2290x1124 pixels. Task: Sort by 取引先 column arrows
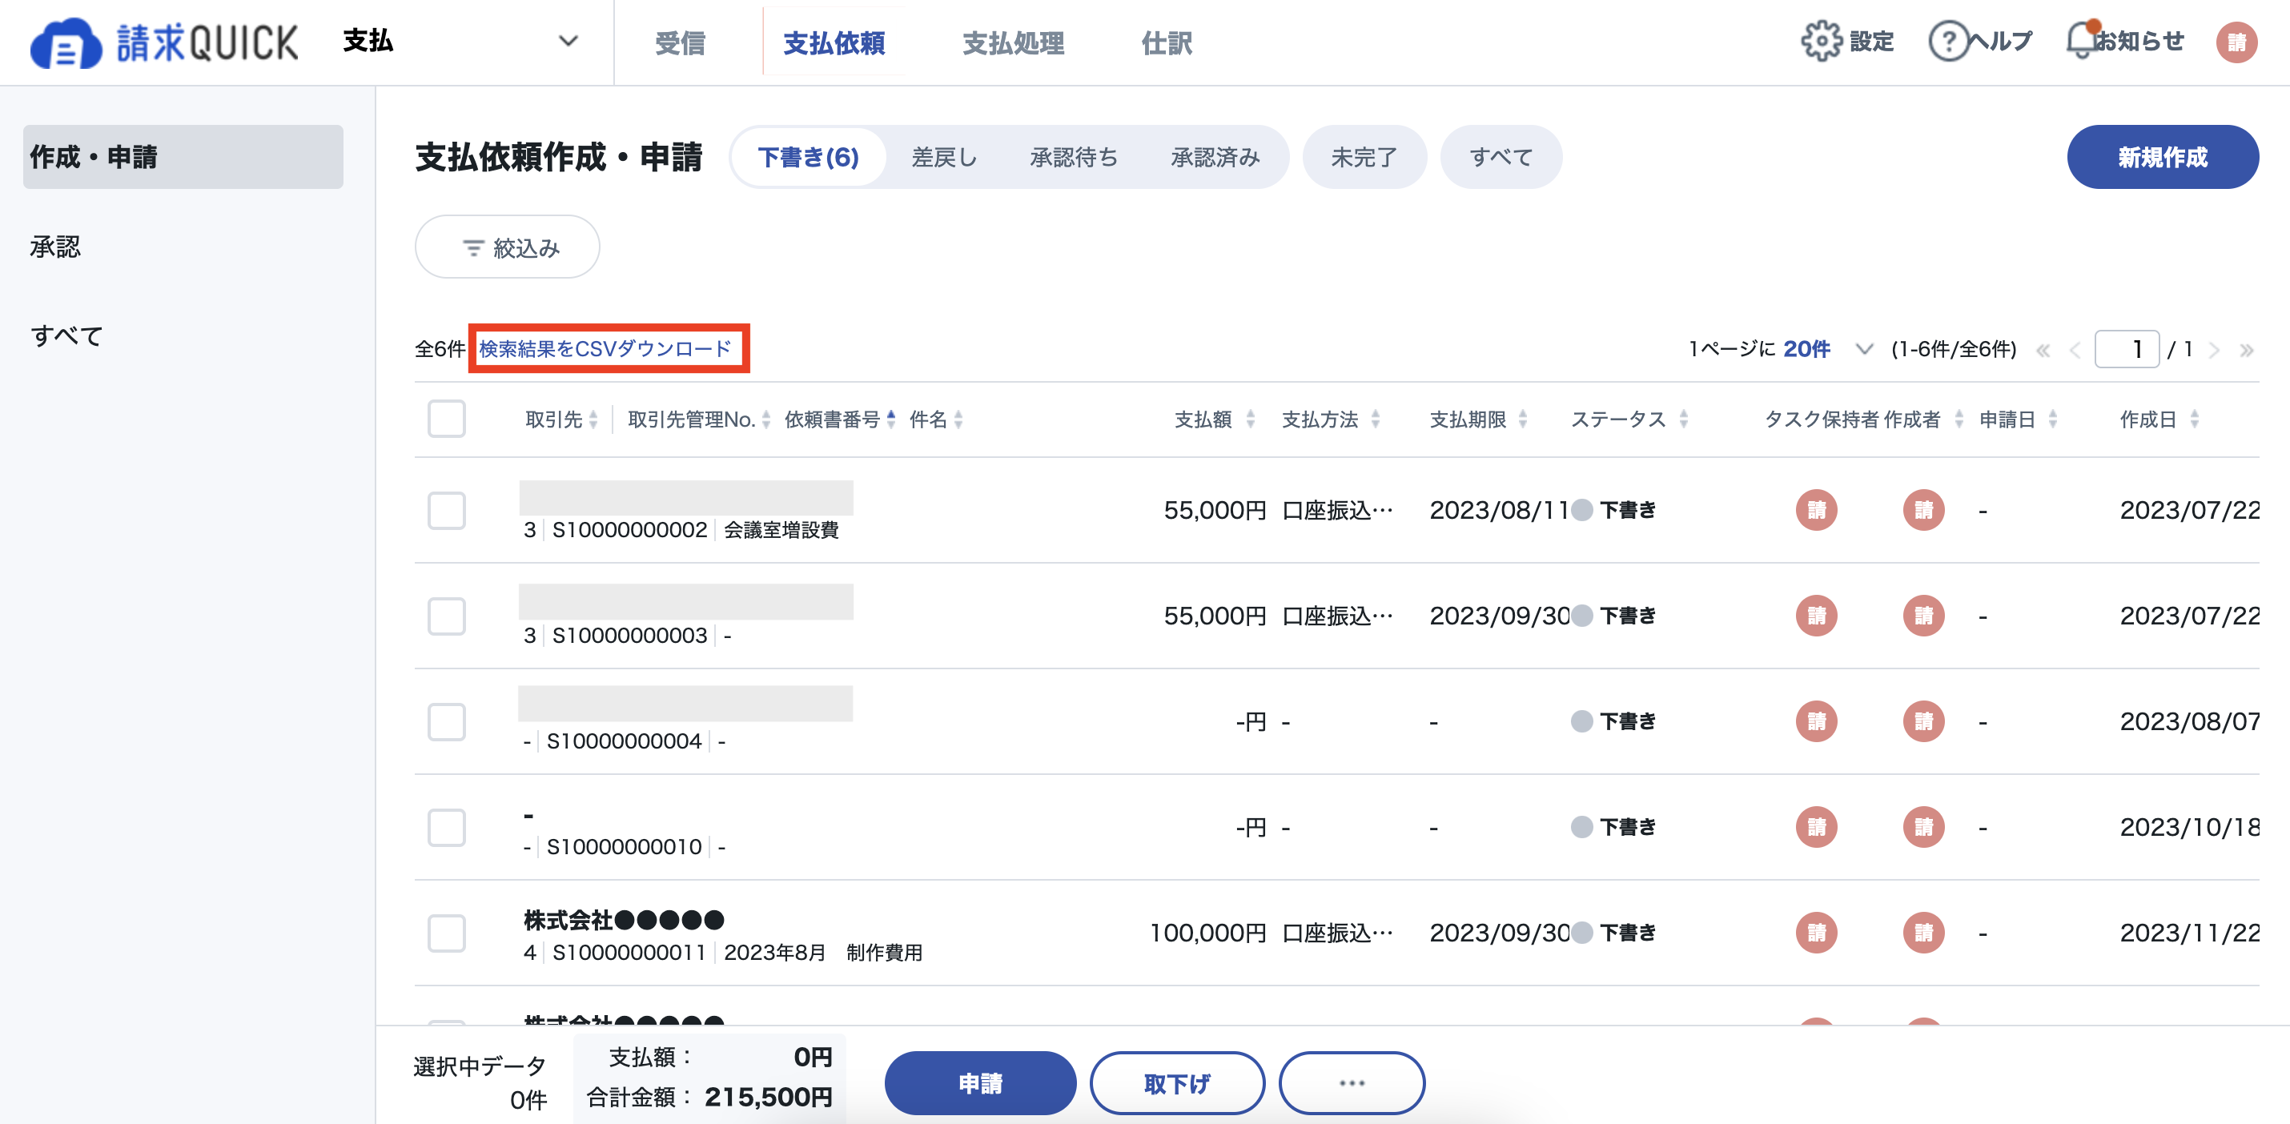[593, 419]
